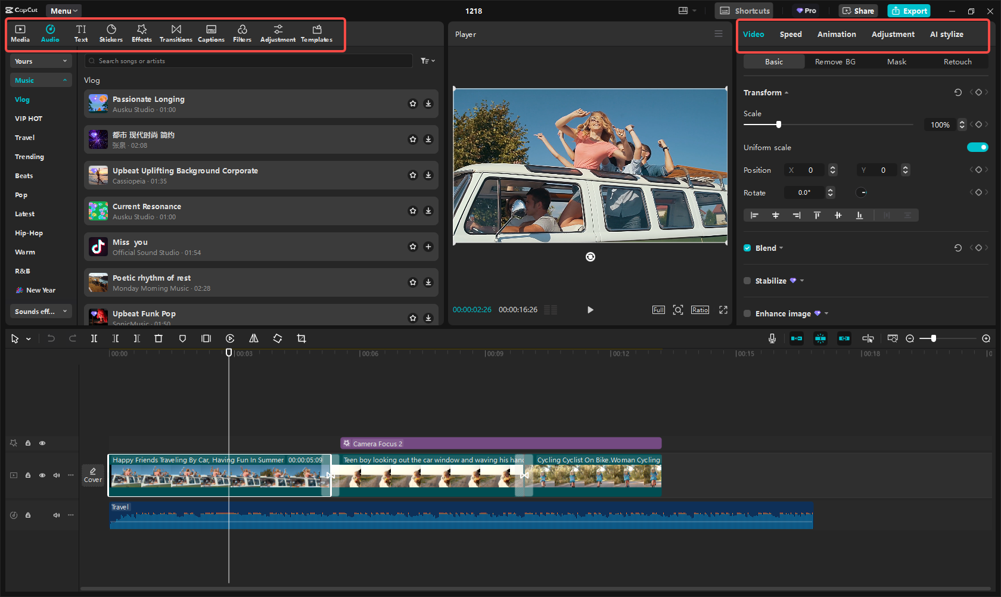Image resolution: width=1001 pixels, height=597 pixels.
Task: Open the Templates panel
Action: coord(316,33)
